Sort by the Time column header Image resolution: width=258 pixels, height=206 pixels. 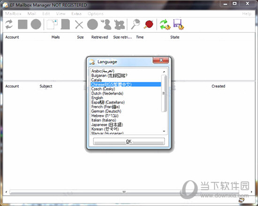140,37
